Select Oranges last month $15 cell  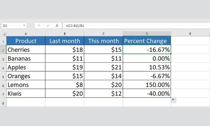point(65,76)
